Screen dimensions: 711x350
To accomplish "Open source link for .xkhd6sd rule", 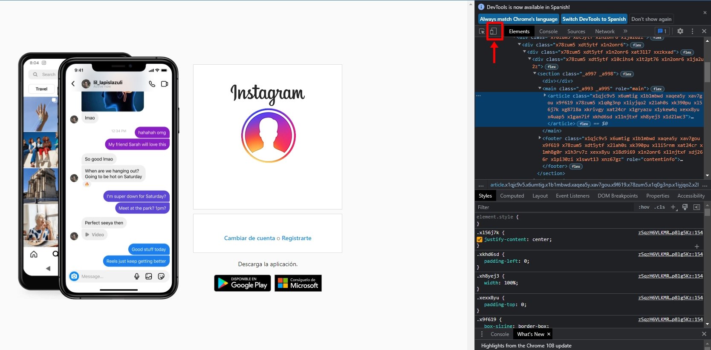I will point(671,254).
